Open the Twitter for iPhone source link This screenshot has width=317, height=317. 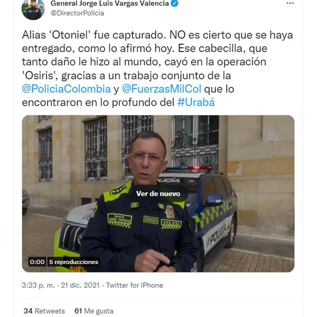[x=135, y=285]
